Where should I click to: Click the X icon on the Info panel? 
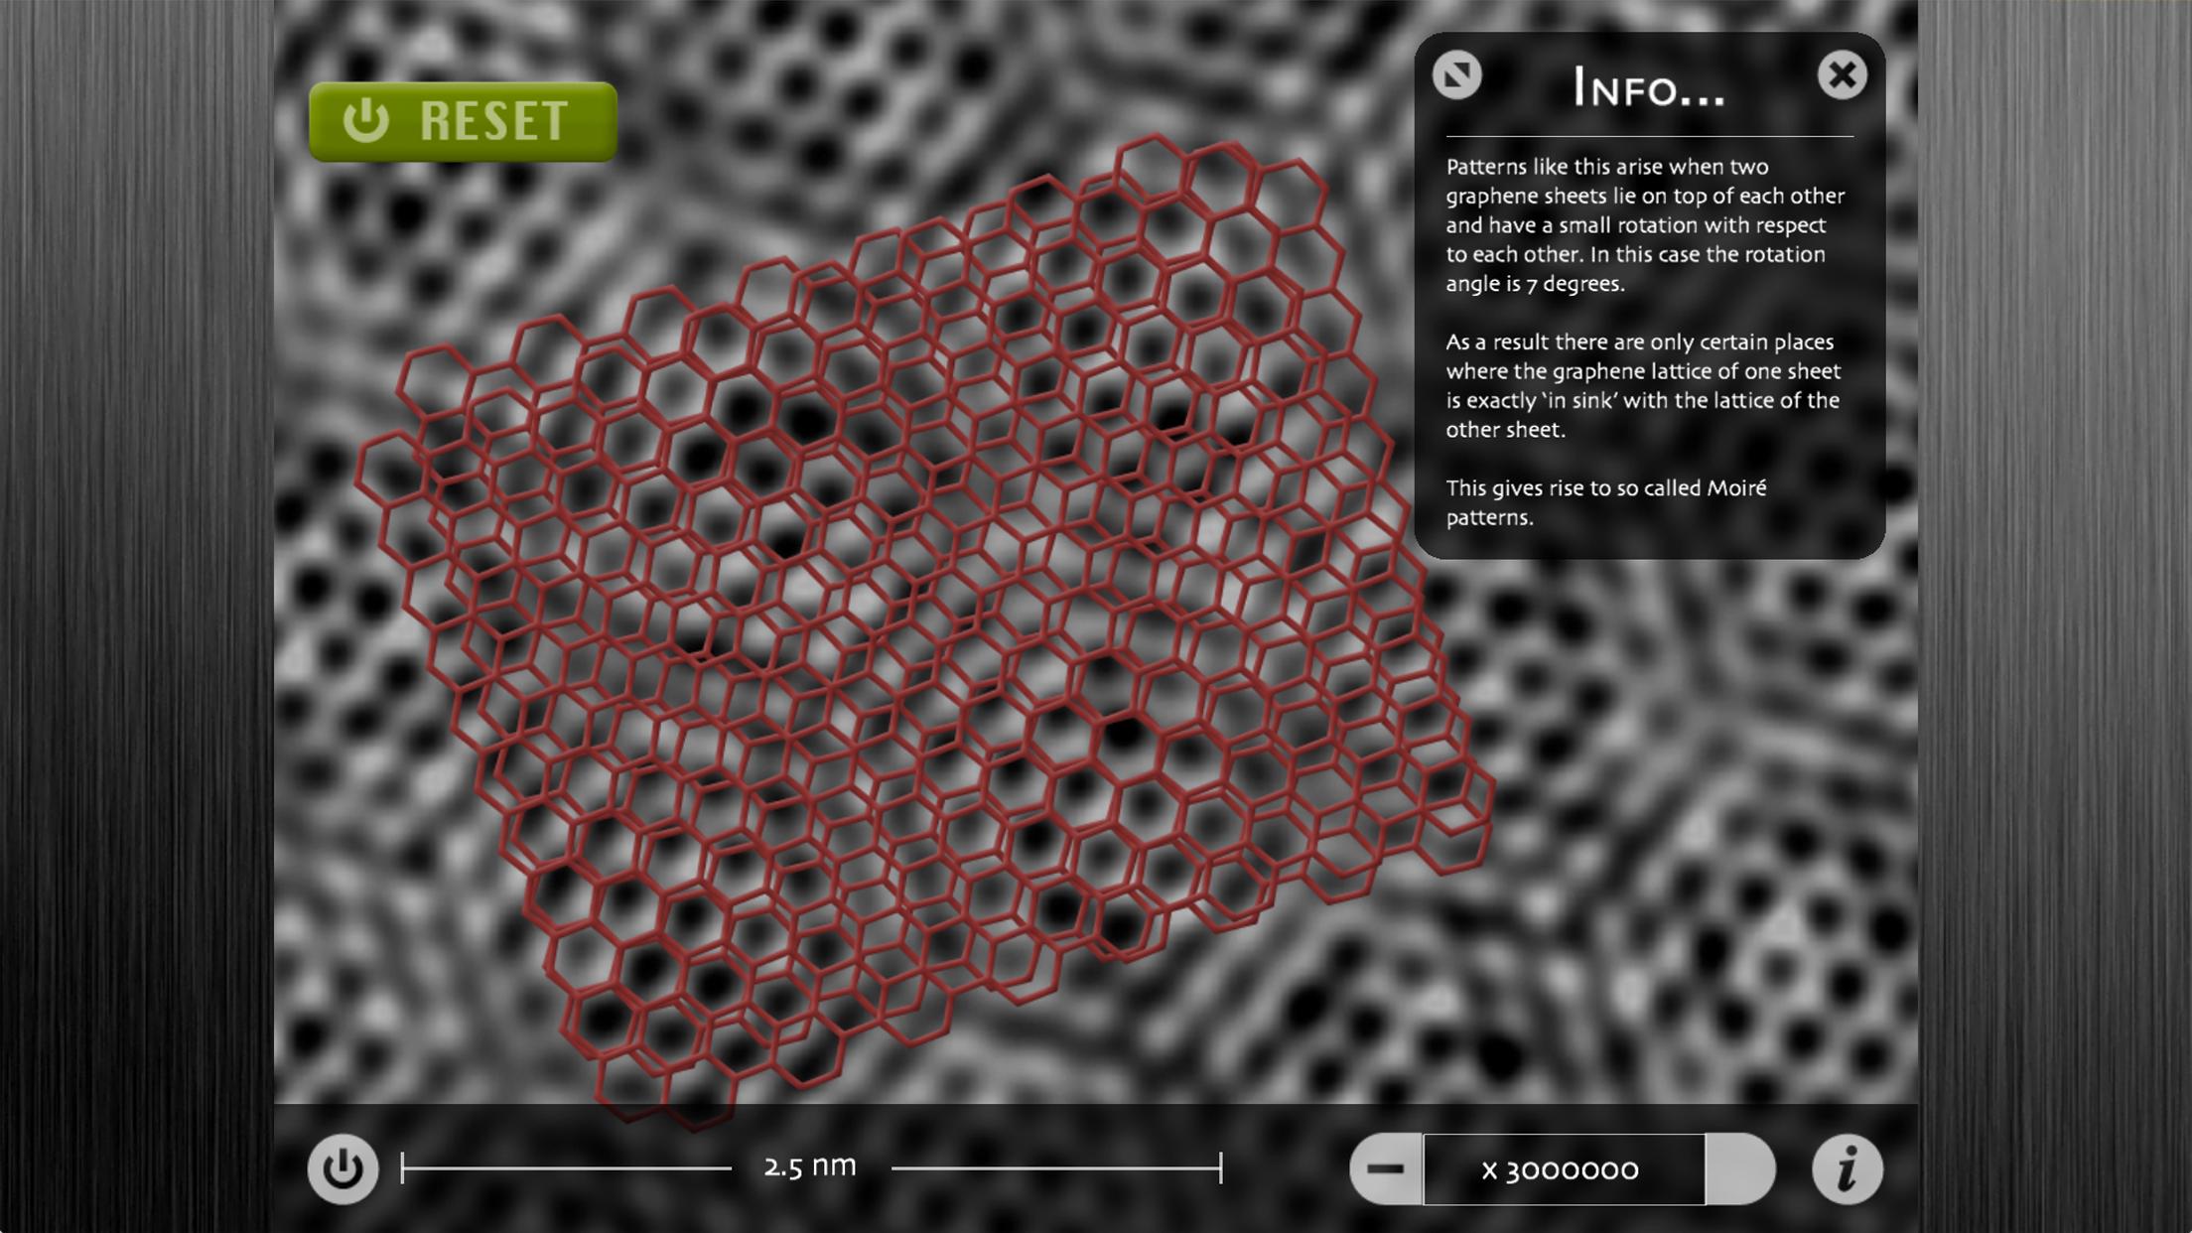[1844, 74]
